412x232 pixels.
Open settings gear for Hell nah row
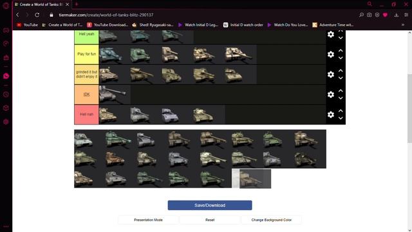pos(330,115)
